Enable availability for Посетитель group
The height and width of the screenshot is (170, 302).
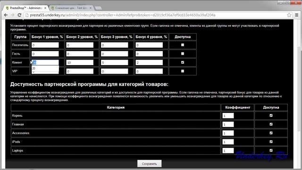coord(183,45)
